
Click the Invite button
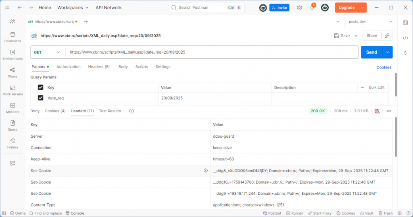point(279,8)
